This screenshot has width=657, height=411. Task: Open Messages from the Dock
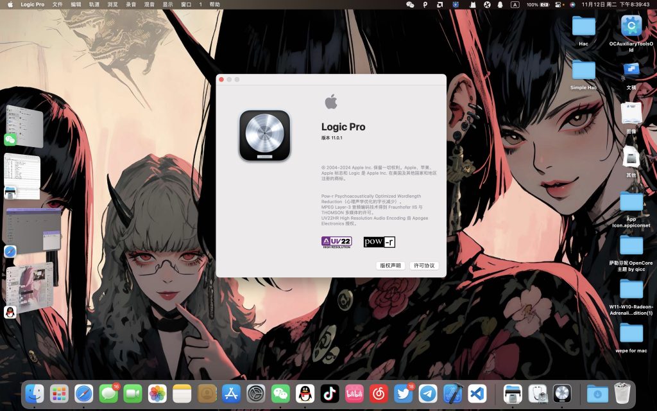108,394
